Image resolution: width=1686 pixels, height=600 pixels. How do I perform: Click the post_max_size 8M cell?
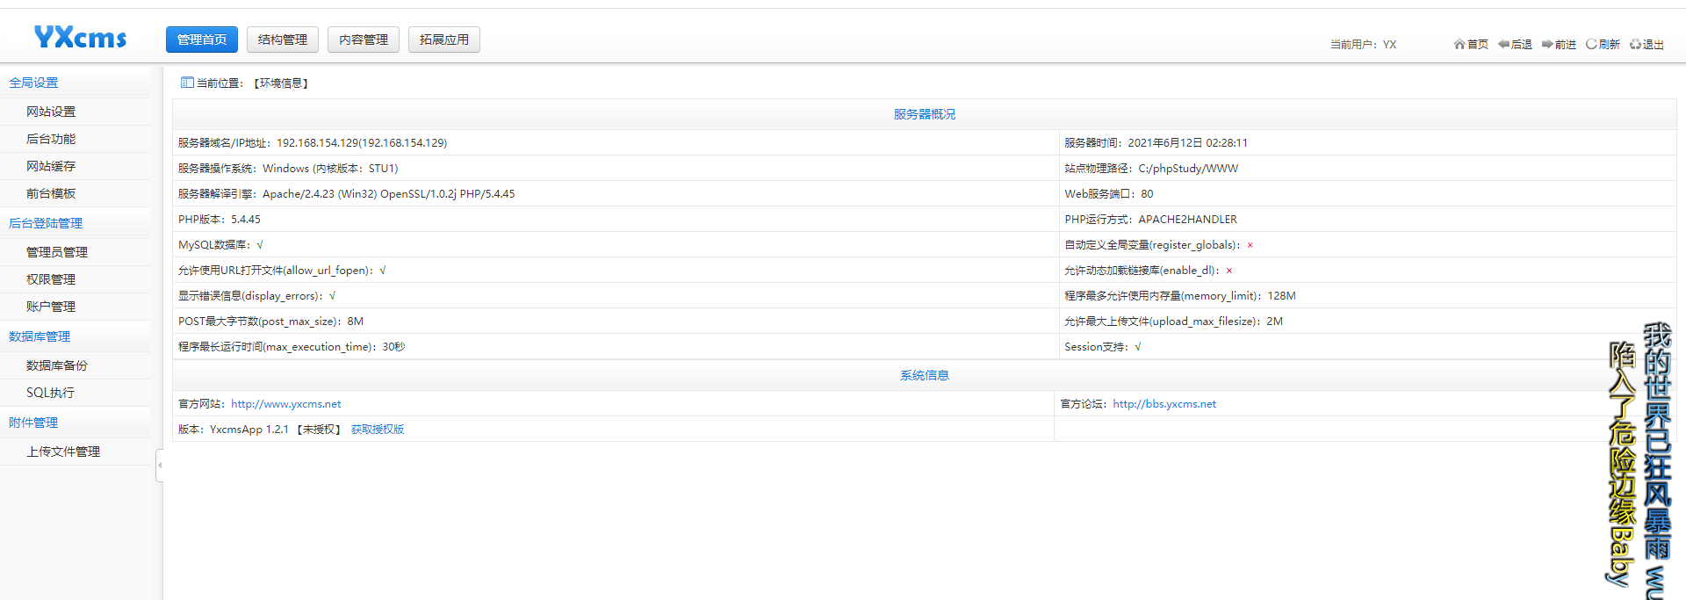click(616, 321)
